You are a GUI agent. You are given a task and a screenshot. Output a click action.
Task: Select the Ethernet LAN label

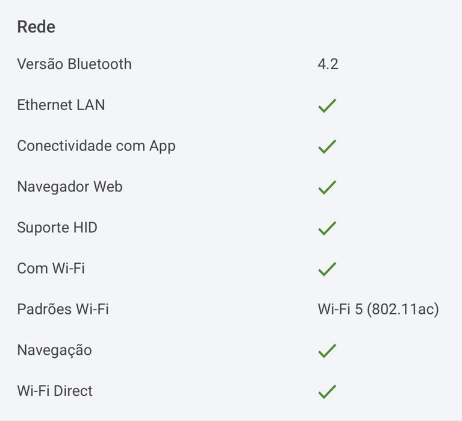(61, 105)
